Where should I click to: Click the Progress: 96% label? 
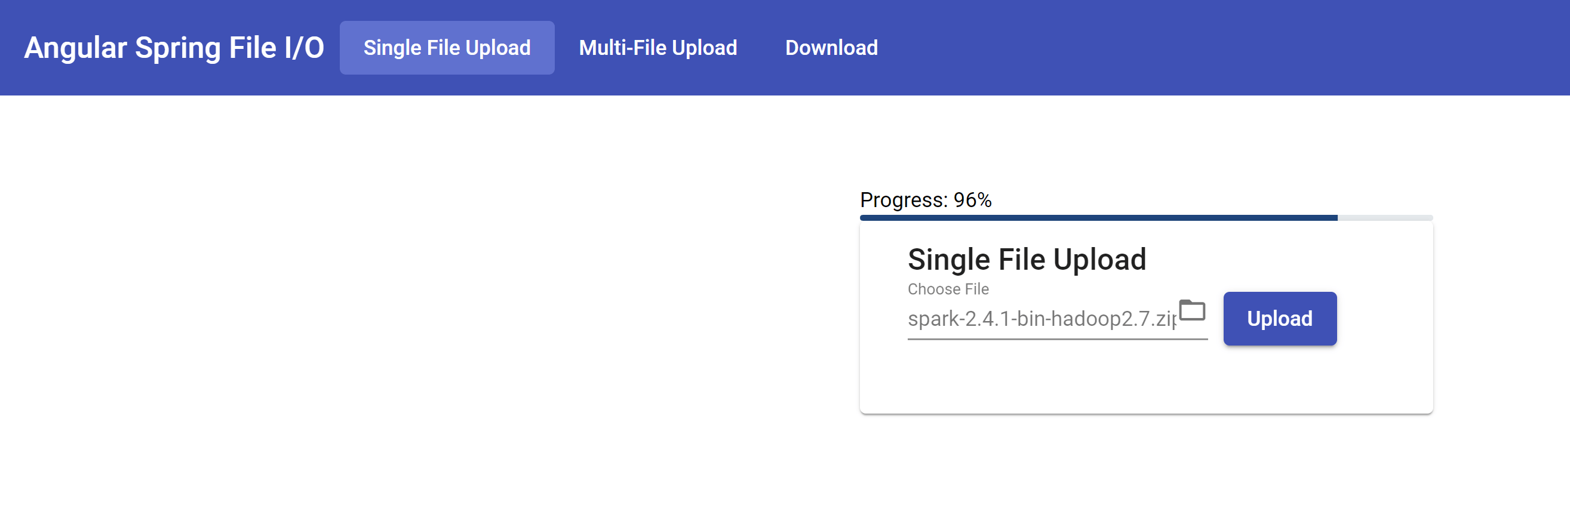924,199
